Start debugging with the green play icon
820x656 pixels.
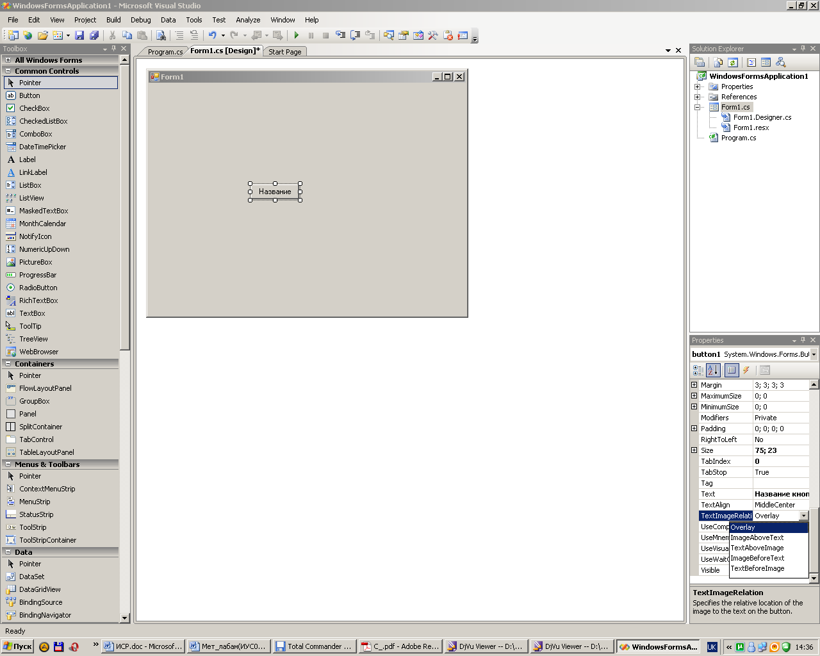click(x=296, y=35)
